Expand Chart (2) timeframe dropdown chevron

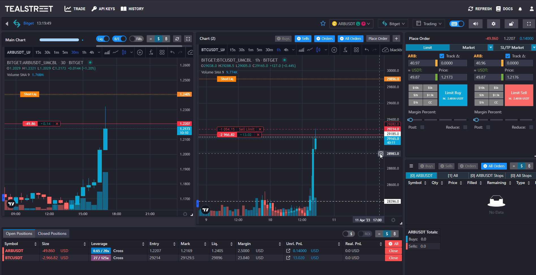point(293,50)
